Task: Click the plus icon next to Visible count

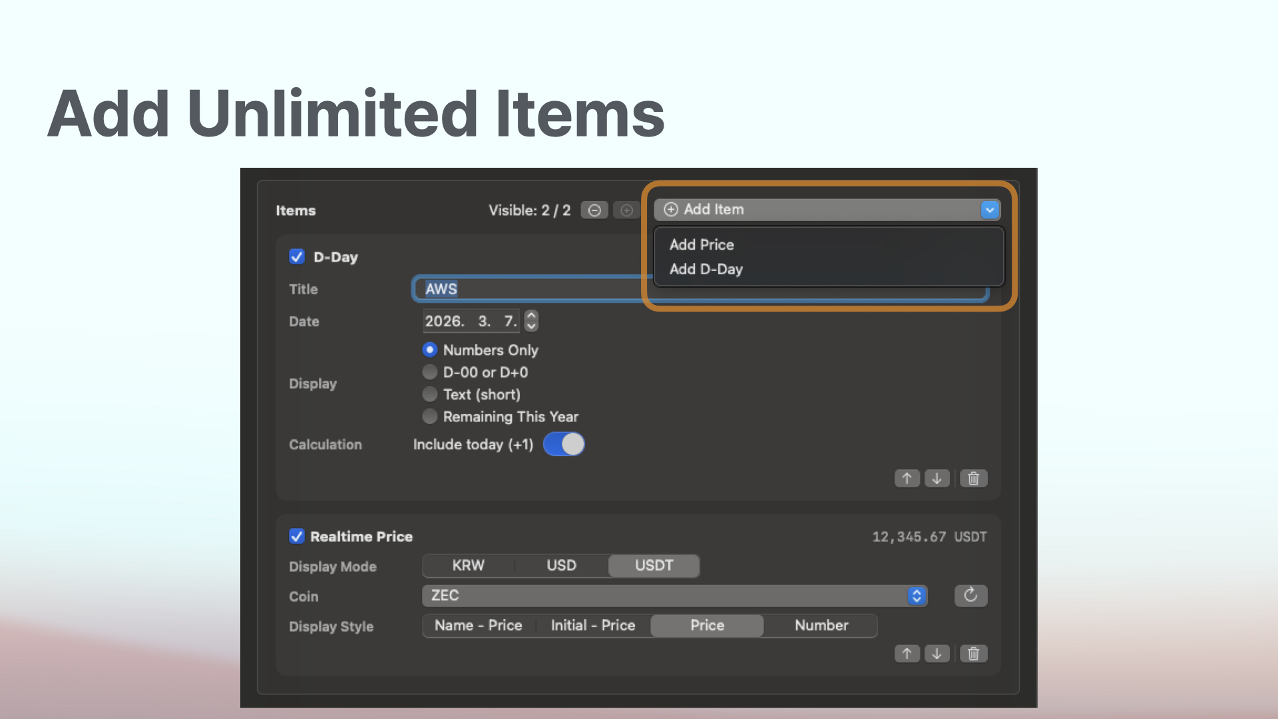Action: point(626,210)
